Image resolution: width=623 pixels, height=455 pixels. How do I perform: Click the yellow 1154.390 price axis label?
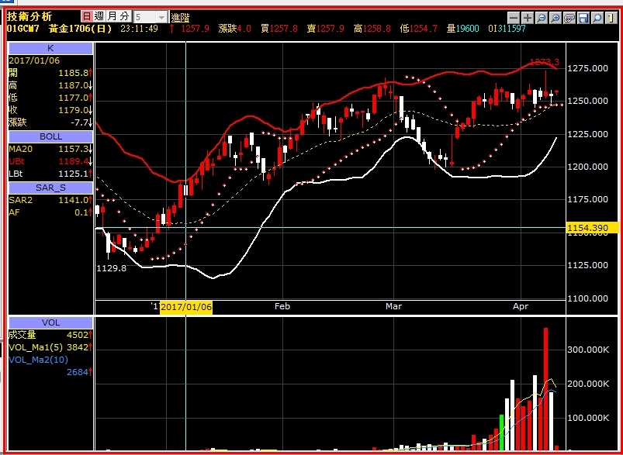[594, 228]
